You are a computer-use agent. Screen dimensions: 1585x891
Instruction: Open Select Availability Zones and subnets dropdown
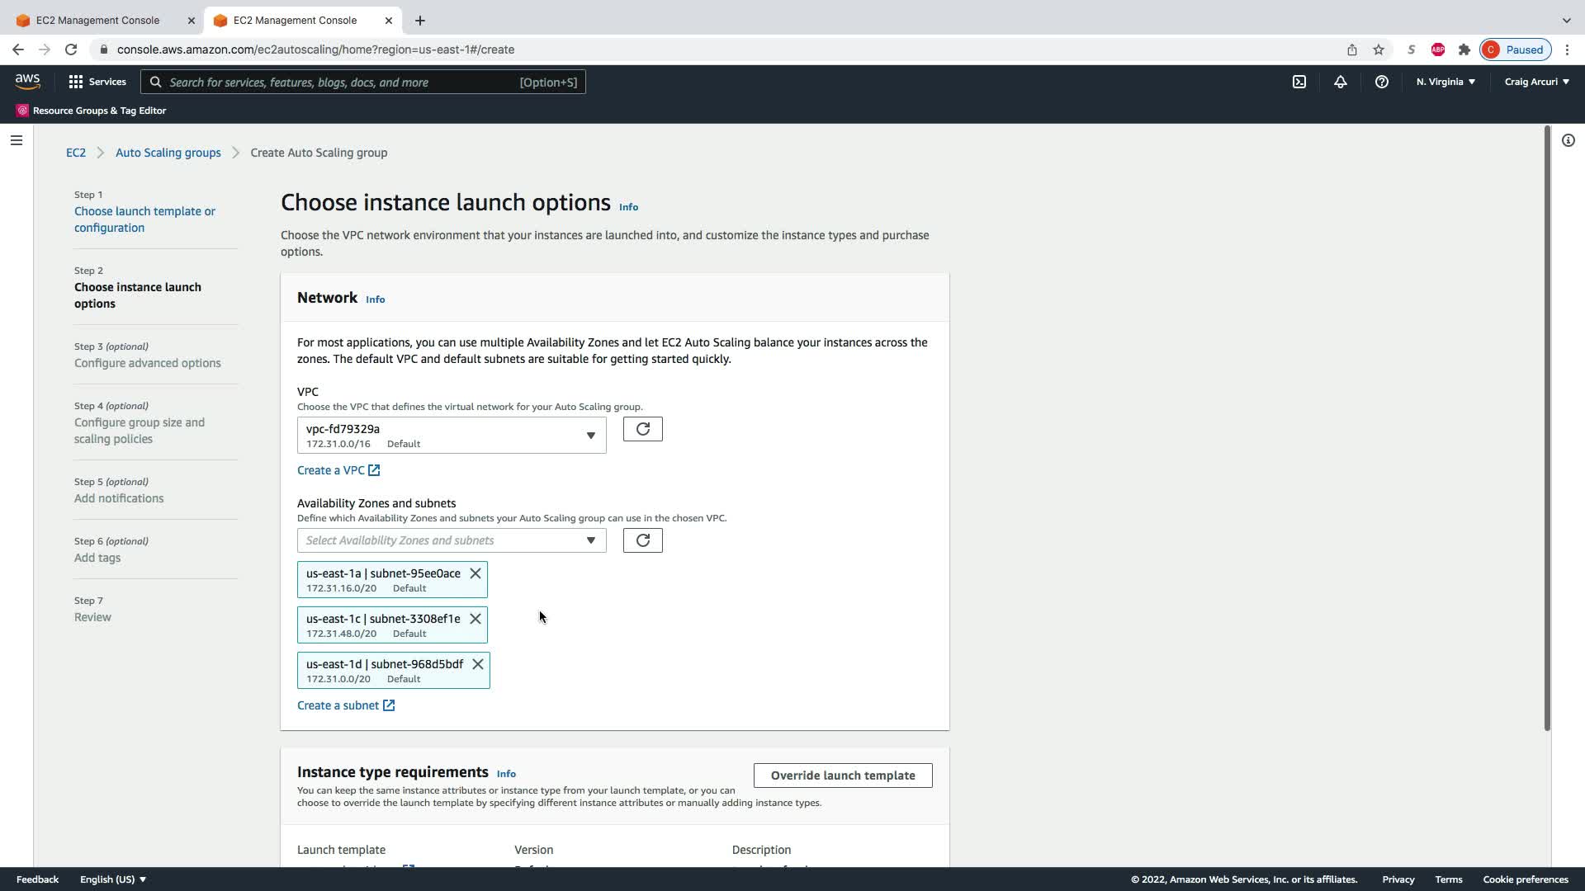click(x=451, y=540)
